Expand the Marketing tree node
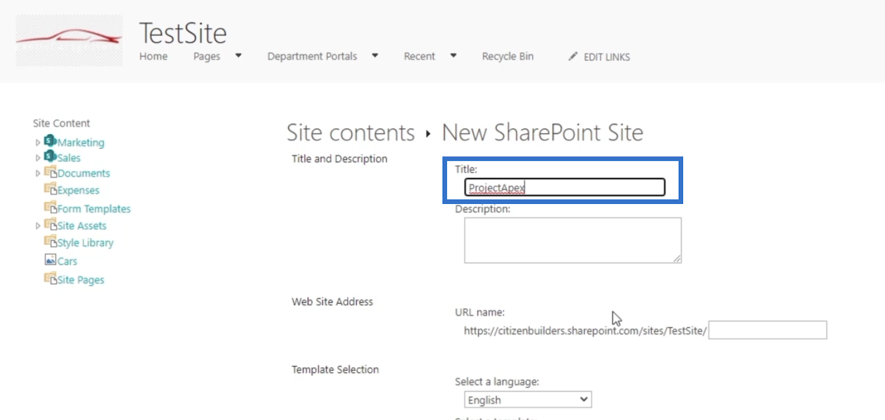885x420 pixels. tap(38, 143)
